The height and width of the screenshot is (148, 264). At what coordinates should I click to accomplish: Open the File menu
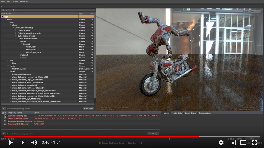(x=3, y=1)
